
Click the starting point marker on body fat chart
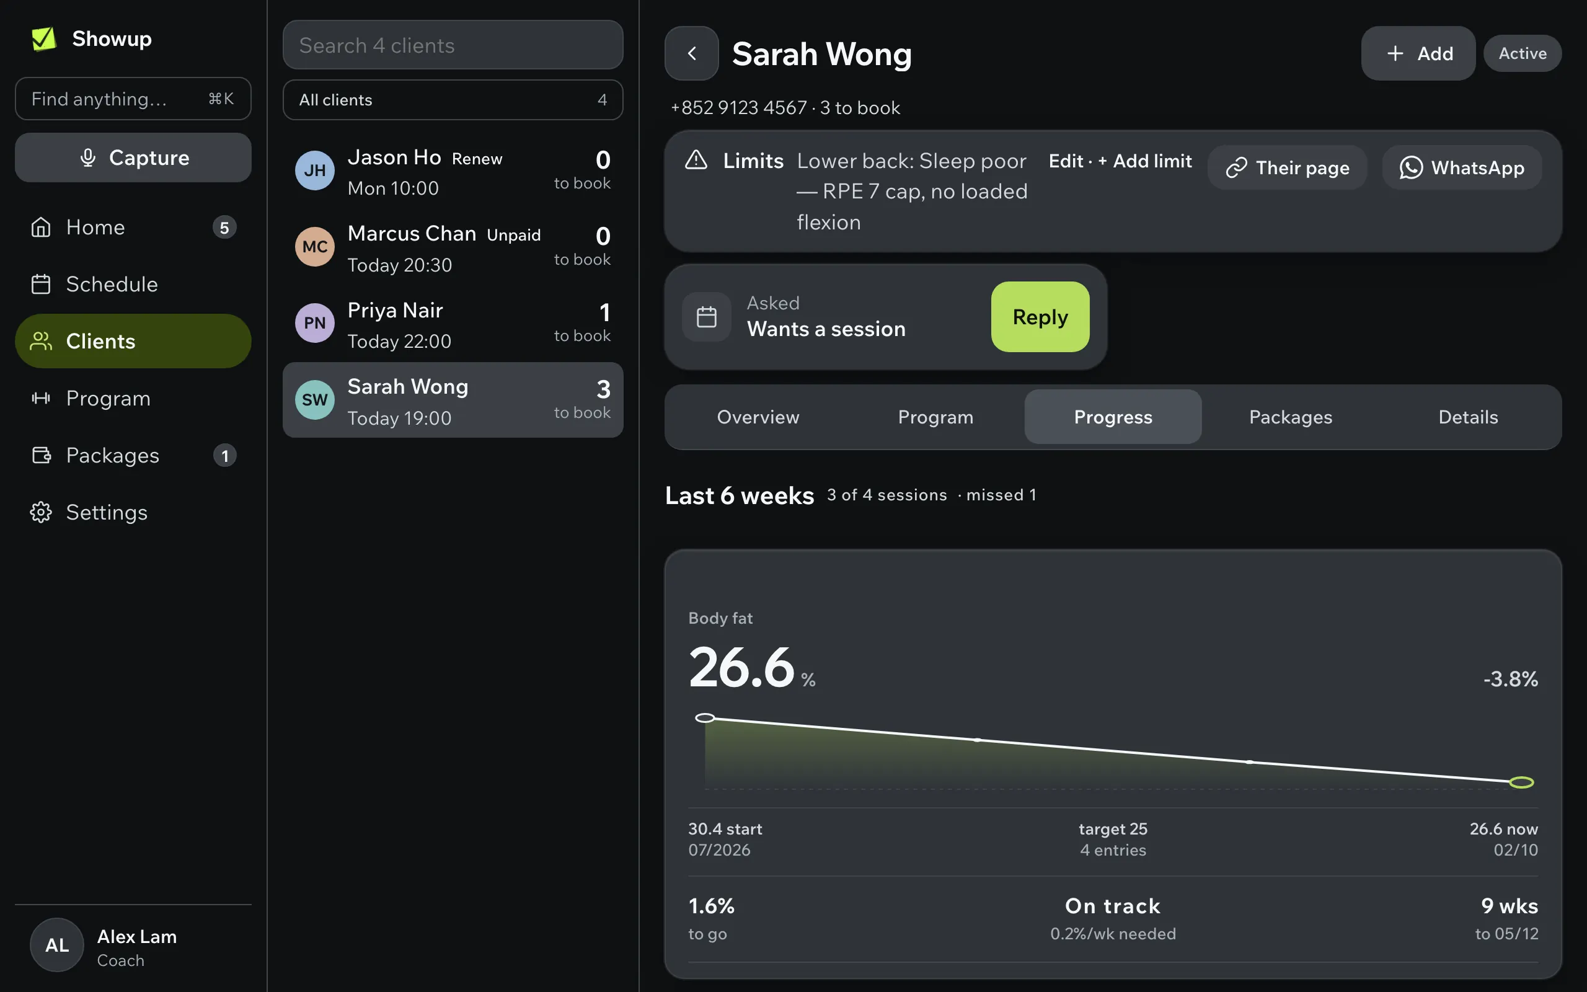[705, 718]
